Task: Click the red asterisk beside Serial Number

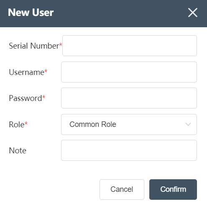Action: (61, 44)
